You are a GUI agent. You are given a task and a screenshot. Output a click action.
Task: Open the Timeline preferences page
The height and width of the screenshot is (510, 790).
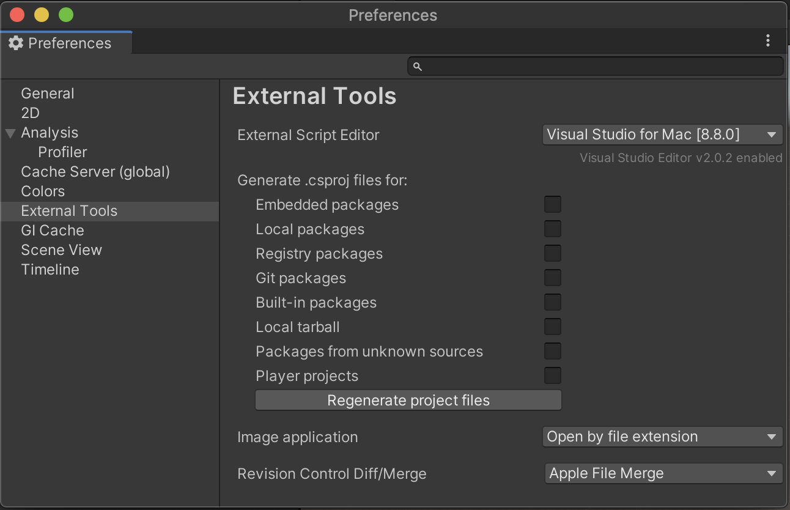[50, 269]
